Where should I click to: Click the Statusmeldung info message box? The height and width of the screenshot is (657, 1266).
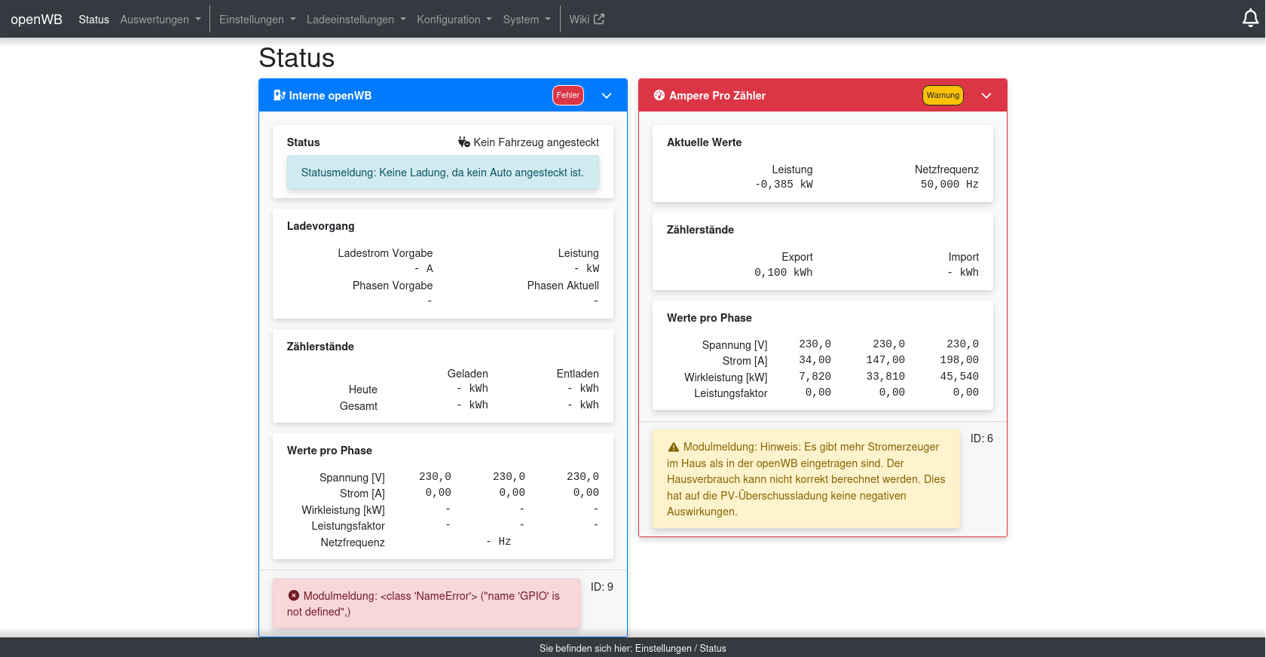click(x=443, y=173)
